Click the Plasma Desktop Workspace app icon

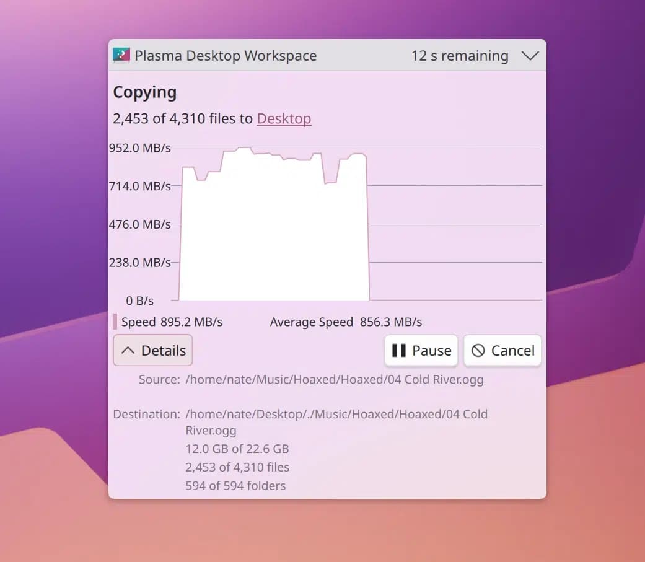pos(121,56)
